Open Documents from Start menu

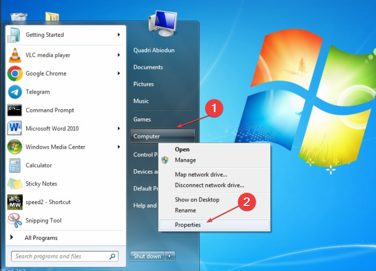click(148, 67)
